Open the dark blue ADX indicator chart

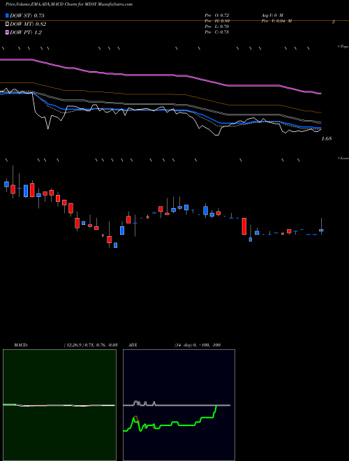[x=179, y=405]
